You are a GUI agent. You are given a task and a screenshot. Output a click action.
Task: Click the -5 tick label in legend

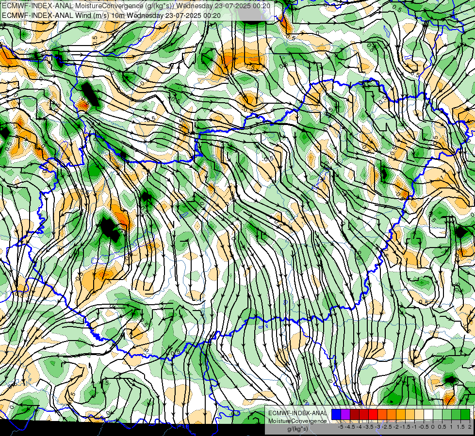(341, 427)
